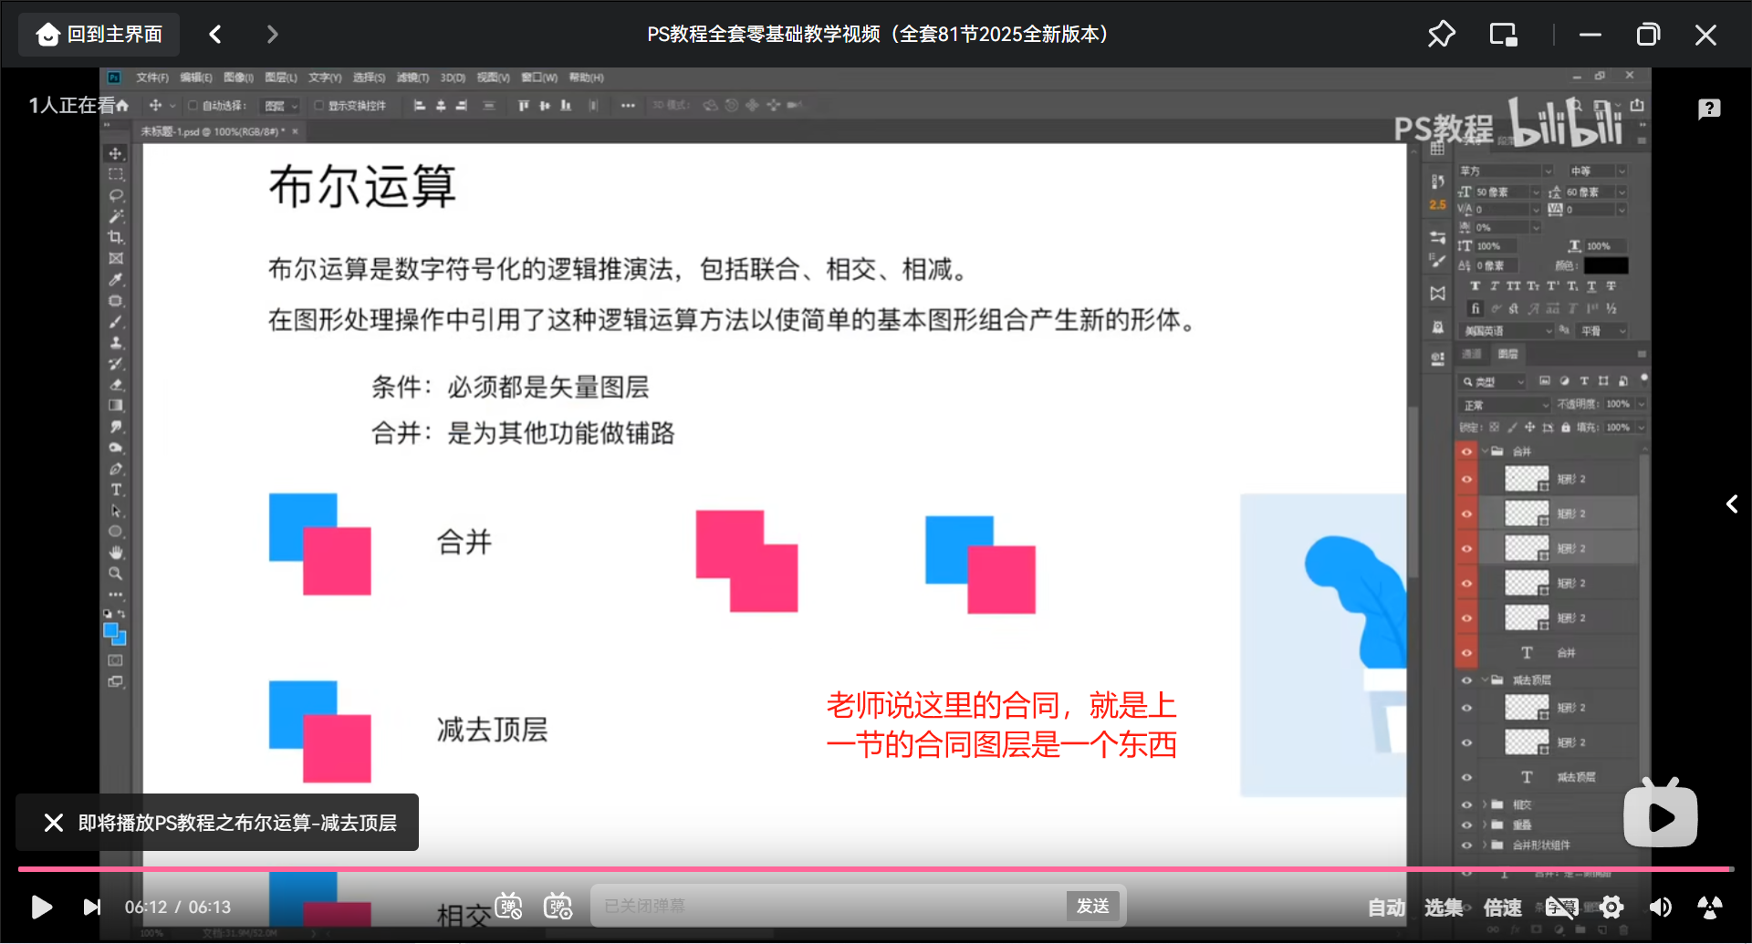Select the Crop tool
1752x944 pixels.
coord(116,237)
